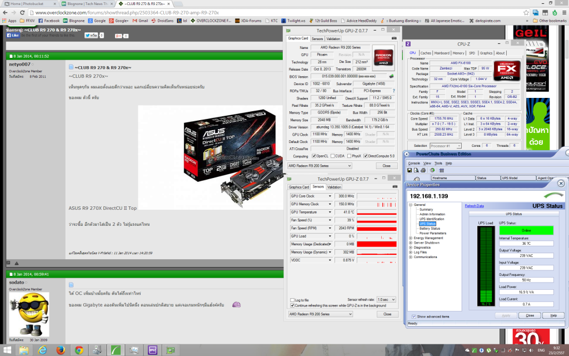This screenshot has width=569, height=356.
Task: Close the Device Properties panel with the X
Action: tap(561, 184)
